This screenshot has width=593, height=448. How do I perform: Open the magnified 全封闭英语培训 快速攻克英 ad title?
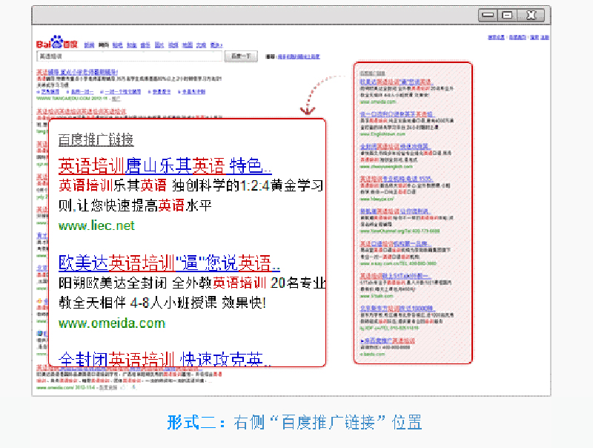coord(165,359)
